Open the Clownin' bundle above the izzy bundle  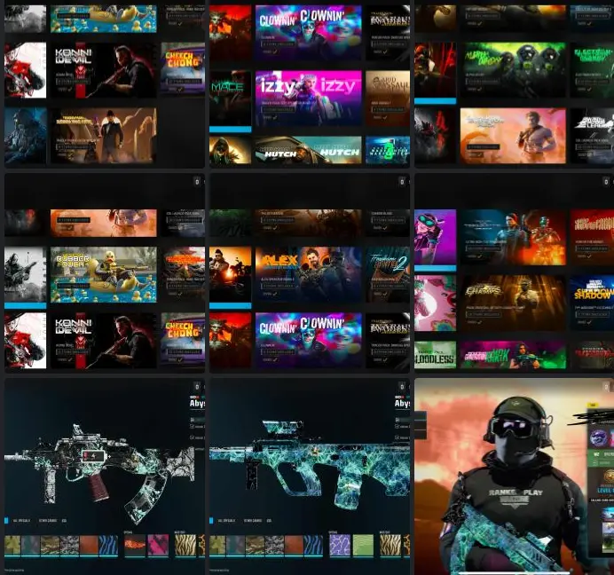point(308,33)
